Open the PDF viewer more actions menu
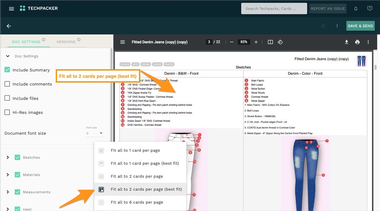 [368, 42]
